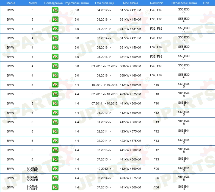Click the fuel icon for BMW 3 03.2016
This screenshot has width=215, height=192.
click(x=55, y=19)
